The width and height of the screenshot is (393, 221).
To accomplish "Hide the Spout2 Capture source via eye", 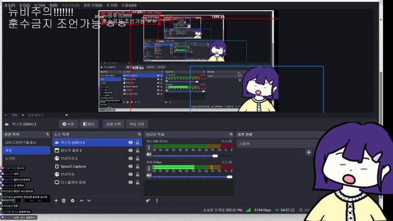I will coord(130,166).
